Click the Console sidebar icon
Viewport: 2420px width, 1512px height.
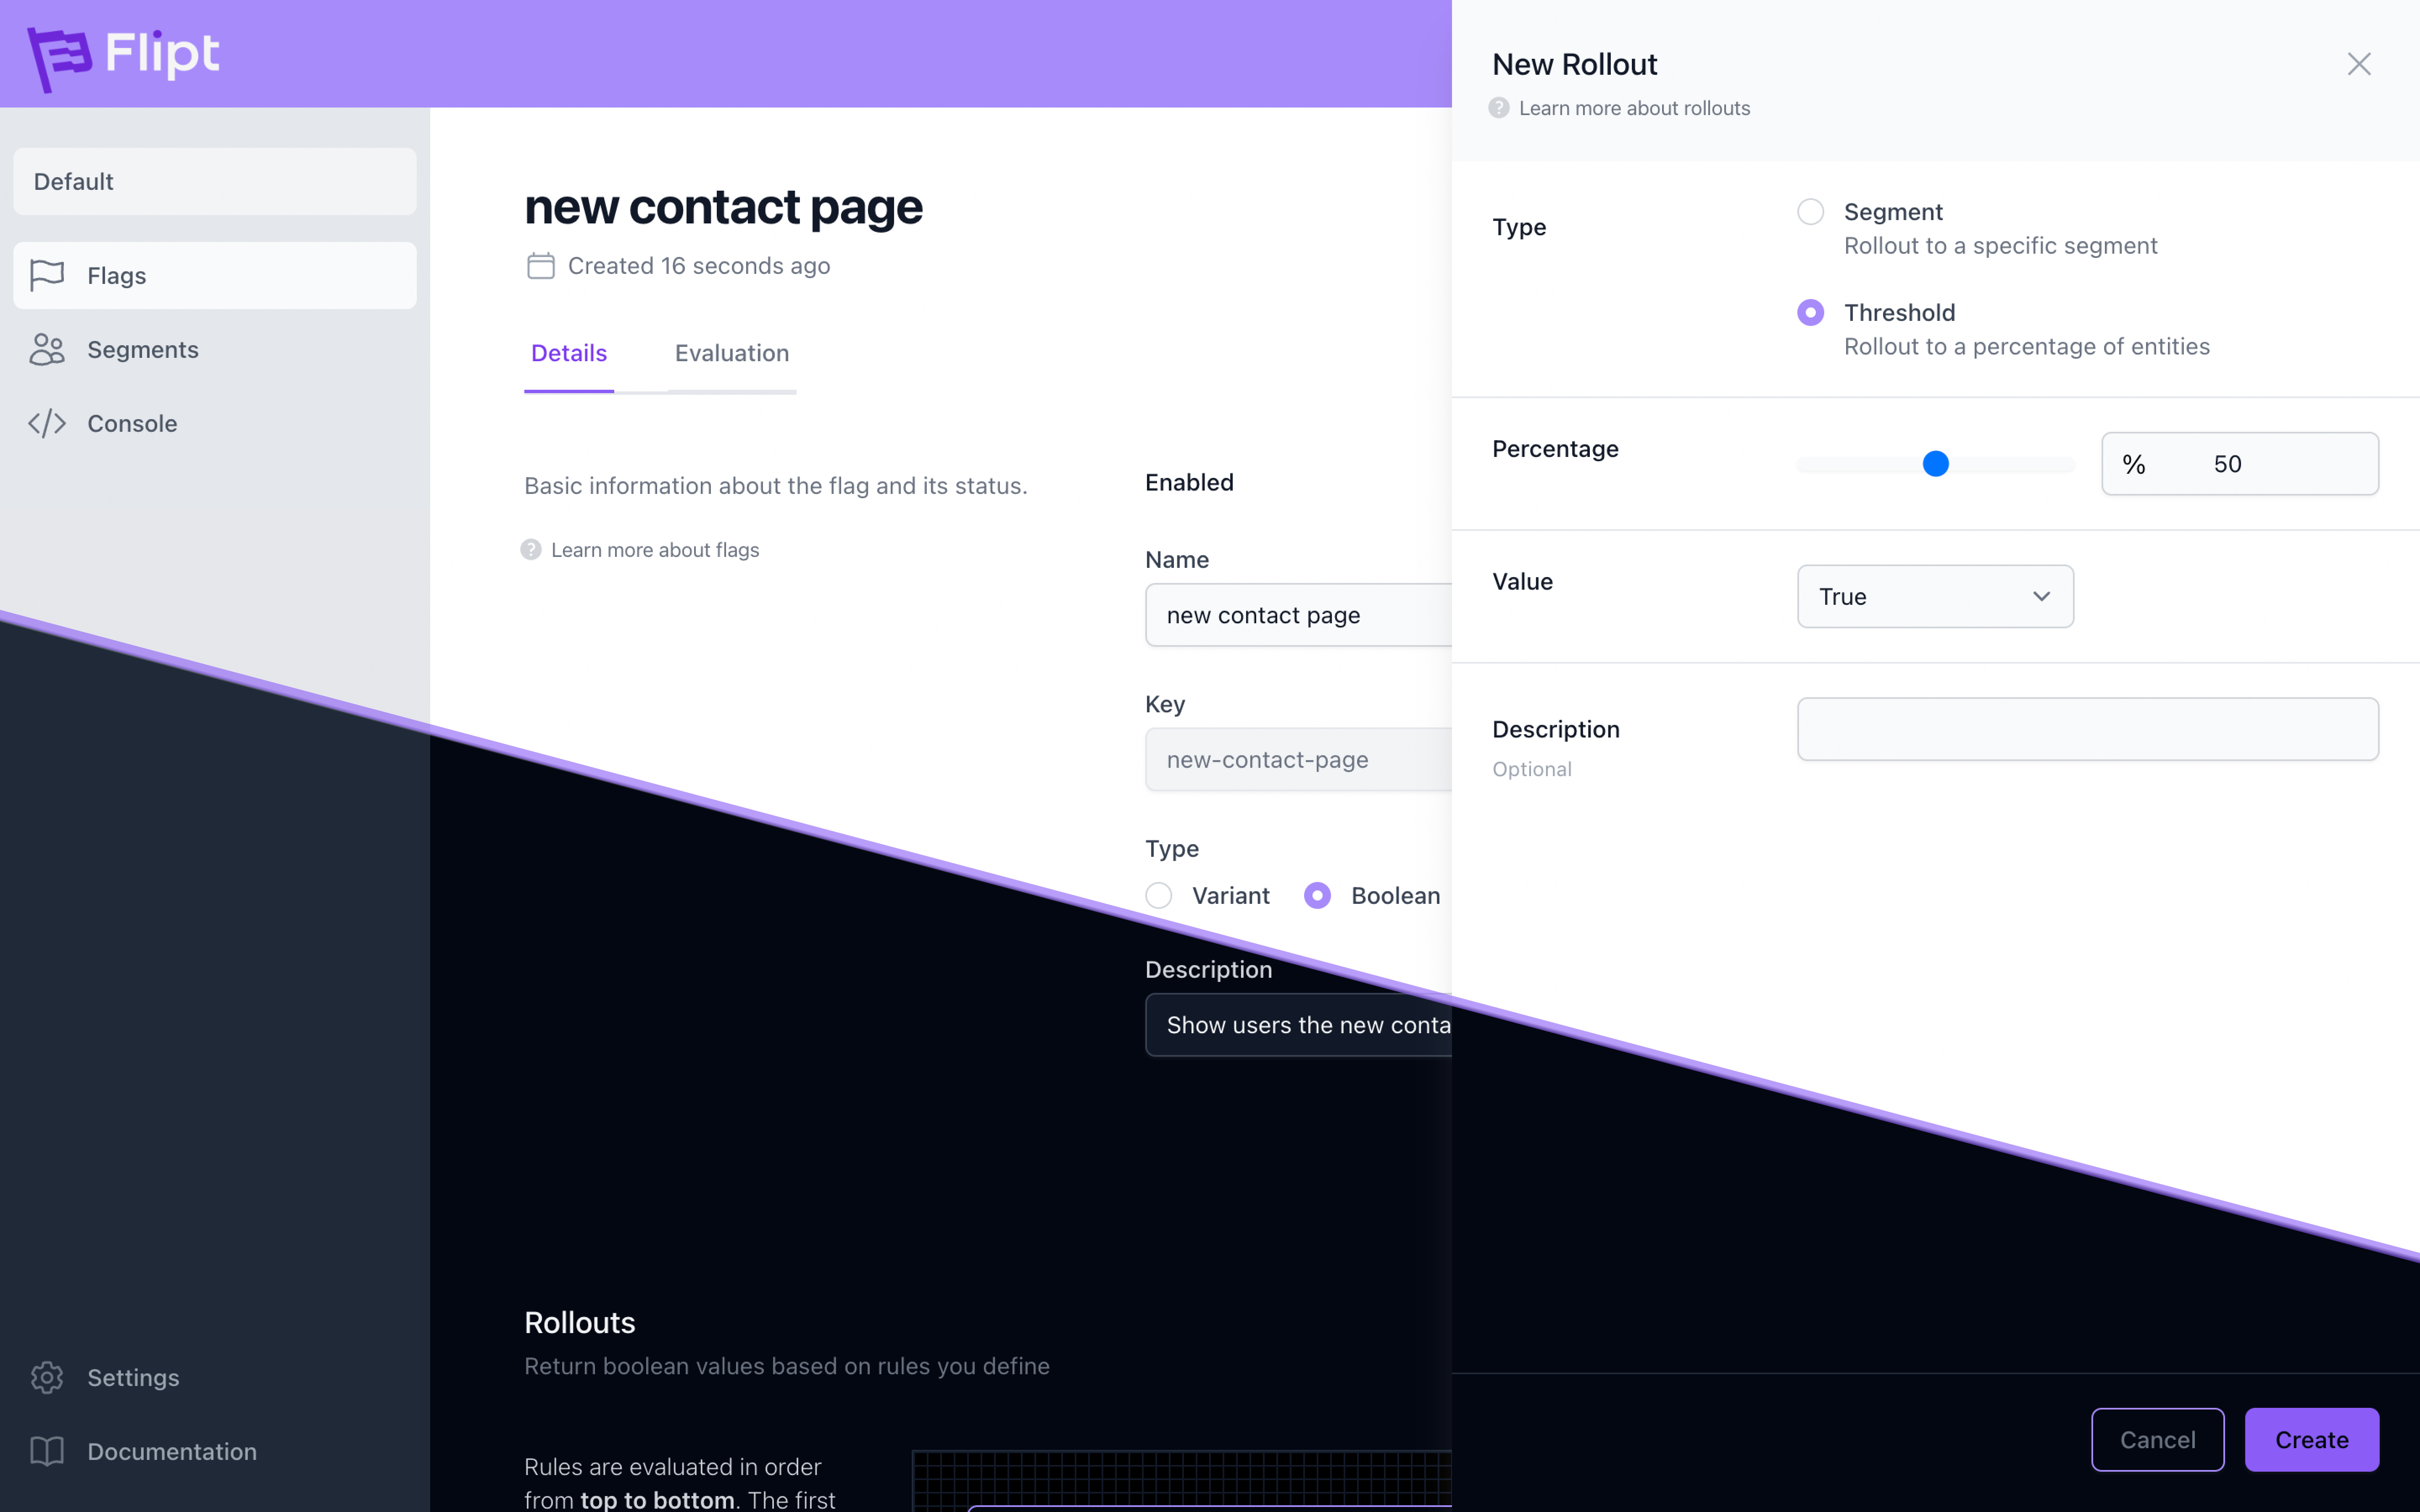click(x=47, y=422)
